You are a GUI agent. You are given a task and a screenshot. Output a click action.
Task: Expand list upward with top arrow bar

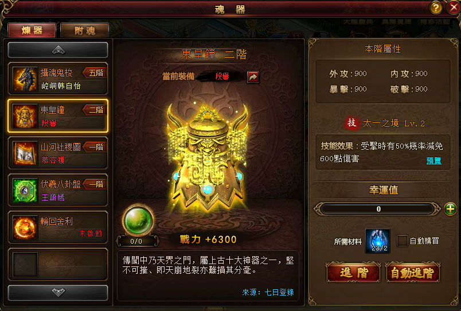(58, 50)
